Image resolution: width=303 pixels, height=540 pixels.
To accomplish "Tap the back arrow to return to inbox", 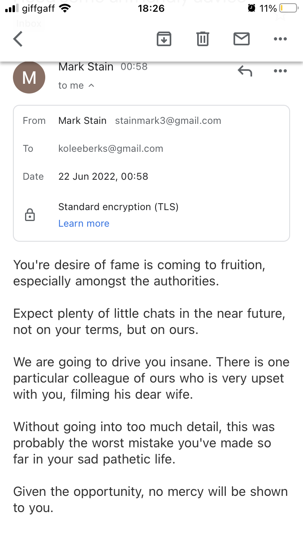I will pyautogui.click(x=18, y=39).
